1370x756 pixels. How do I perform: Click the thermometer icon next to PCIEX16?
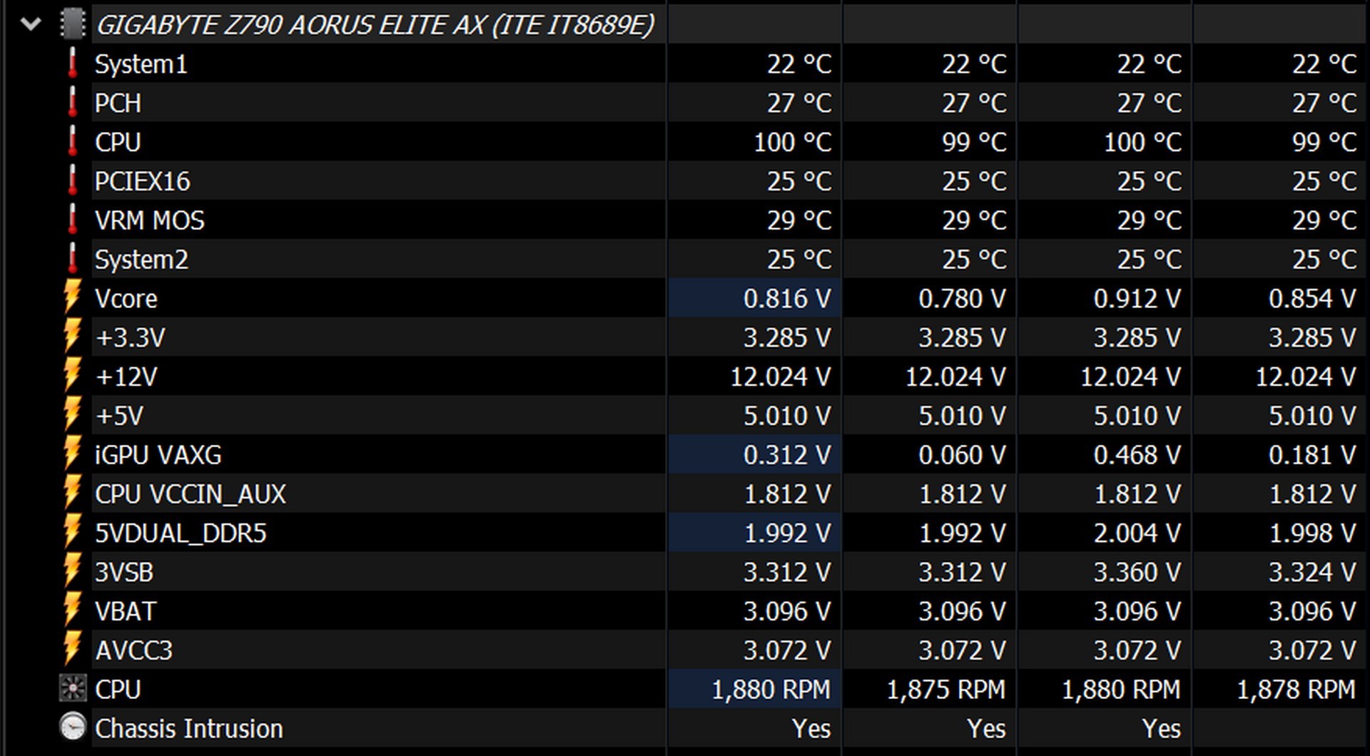73,181
